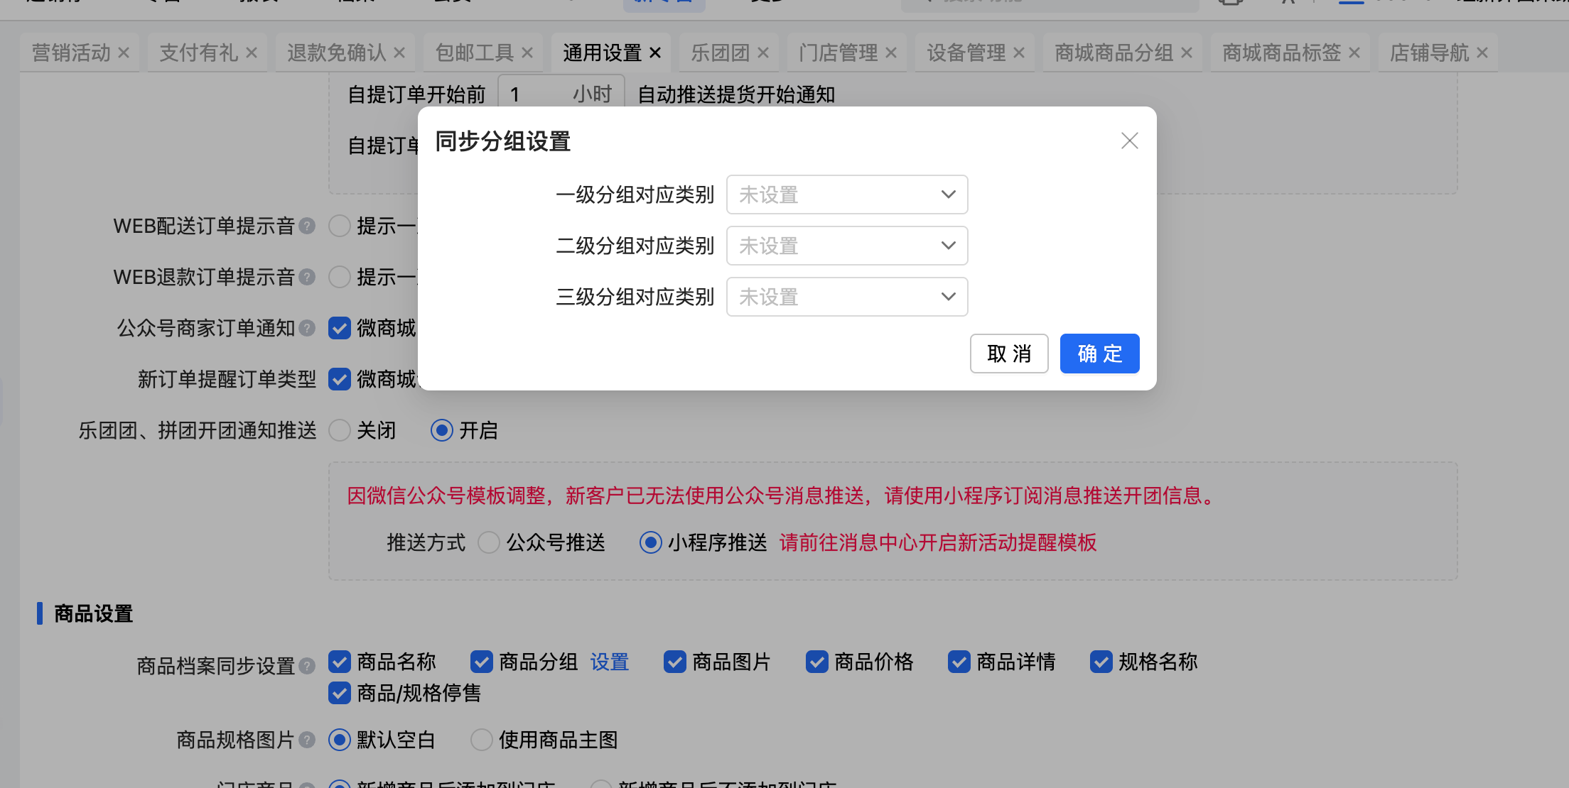This screenshot has width=1569, height=788.
Task: Select 公众号推送 radio option
Action: [489, 542]
